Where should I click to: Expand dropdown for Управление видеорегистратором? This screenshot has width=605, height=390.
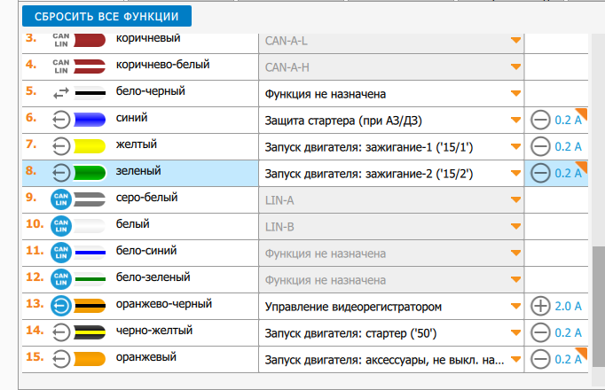click(x=515, y=307)
